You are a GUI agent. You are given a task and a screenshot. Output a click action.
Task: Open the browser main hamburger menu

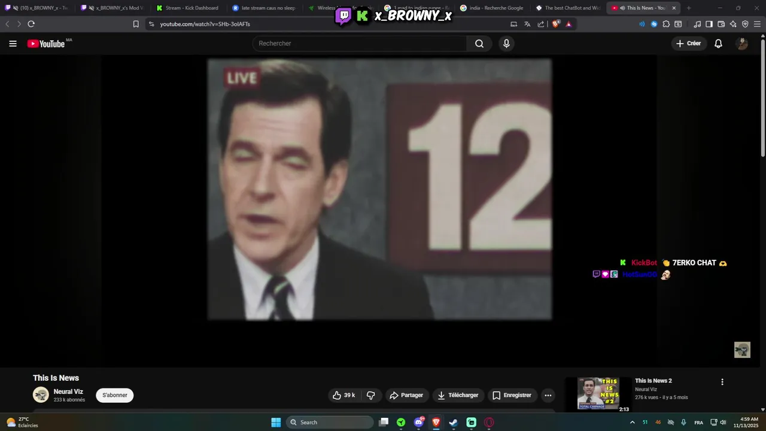click(757, 24)
